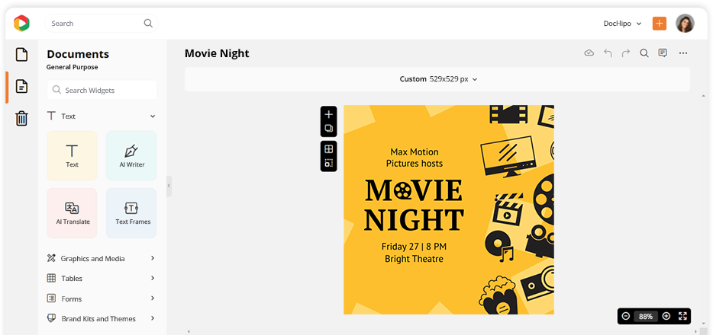The image size is (713, 335).
Task: Zoom out with the minus icon
Action: click(626, 316)
